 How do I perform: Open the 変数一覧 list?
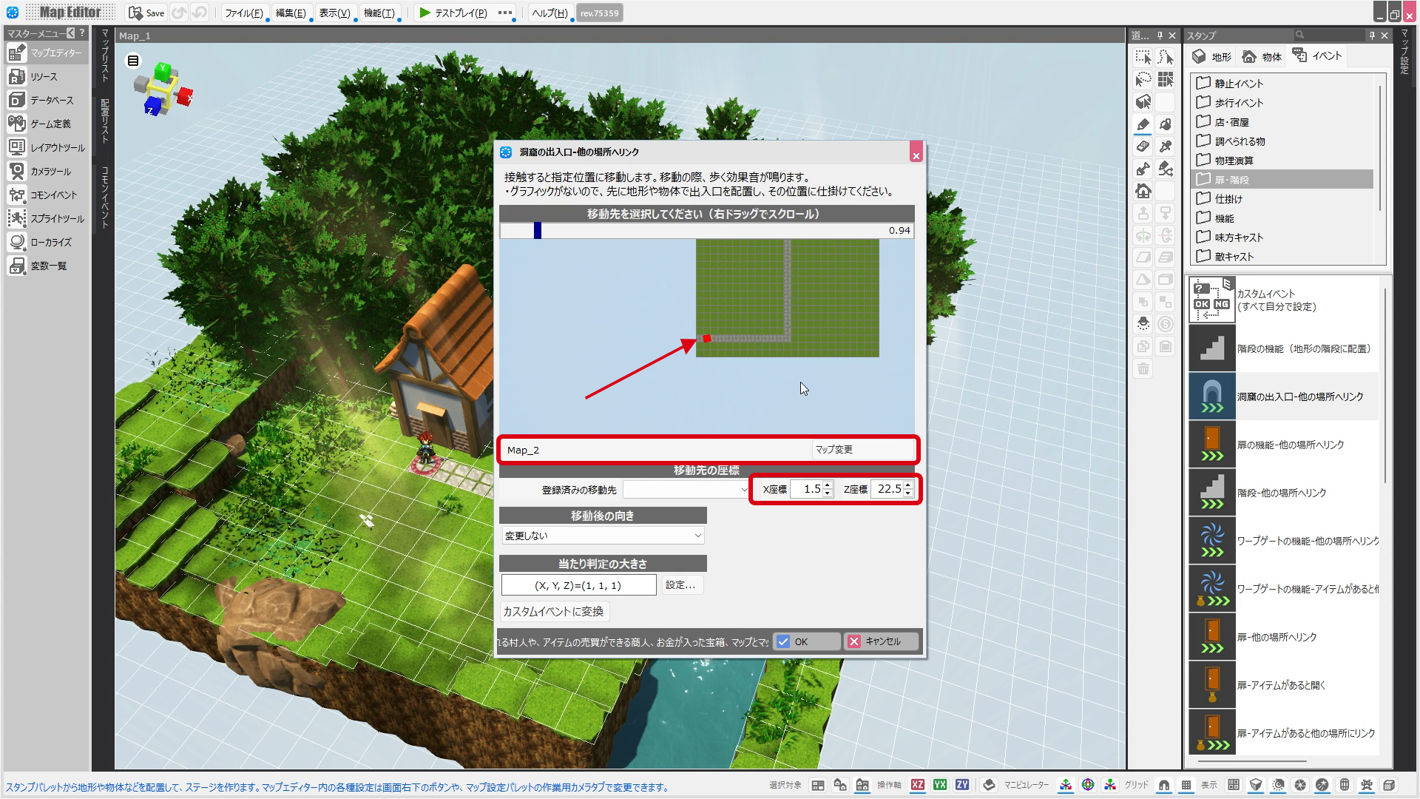click(47, 266)
